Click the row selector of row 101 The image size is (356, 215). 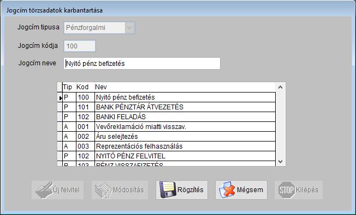(x=60, y=107)
